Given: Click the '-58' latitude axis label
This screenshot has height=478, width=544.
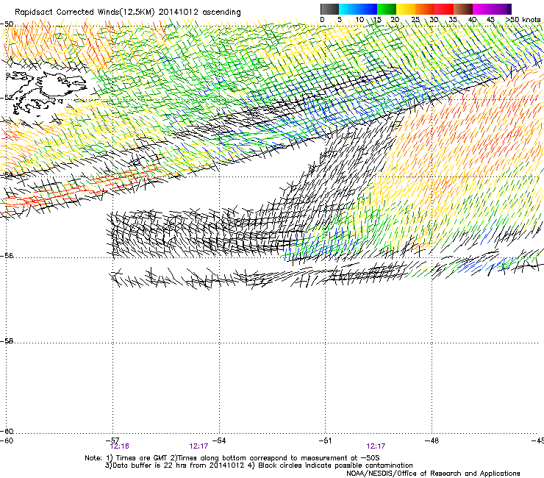Looking at the screenshot, I should [7, 341].
